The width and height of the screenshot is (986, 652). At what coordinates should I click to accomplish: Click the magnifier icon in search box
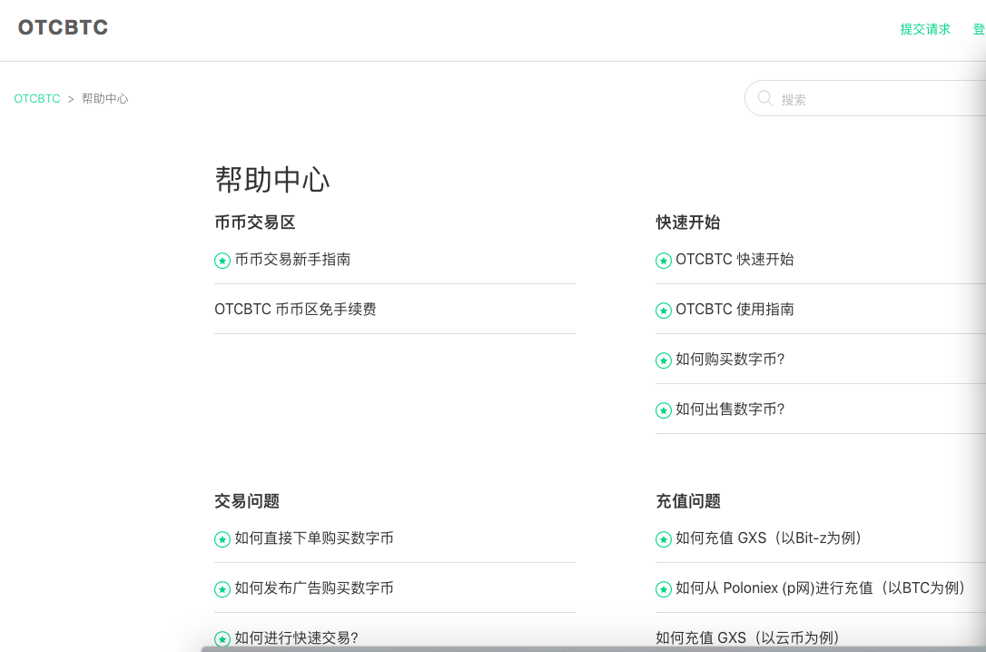click(x=764, y=98)
